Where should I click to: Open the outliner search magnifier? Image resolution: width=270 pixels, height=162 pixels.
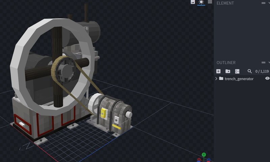[x=250, y=71]
